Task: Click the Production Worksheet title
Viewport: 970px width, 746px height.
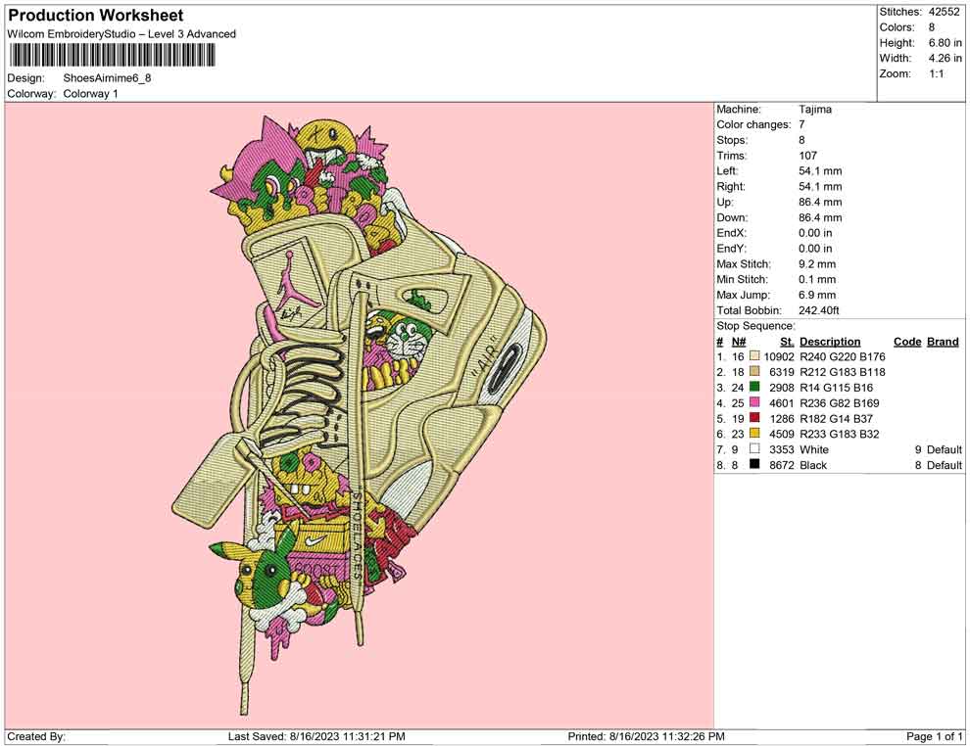Action: 95,16
